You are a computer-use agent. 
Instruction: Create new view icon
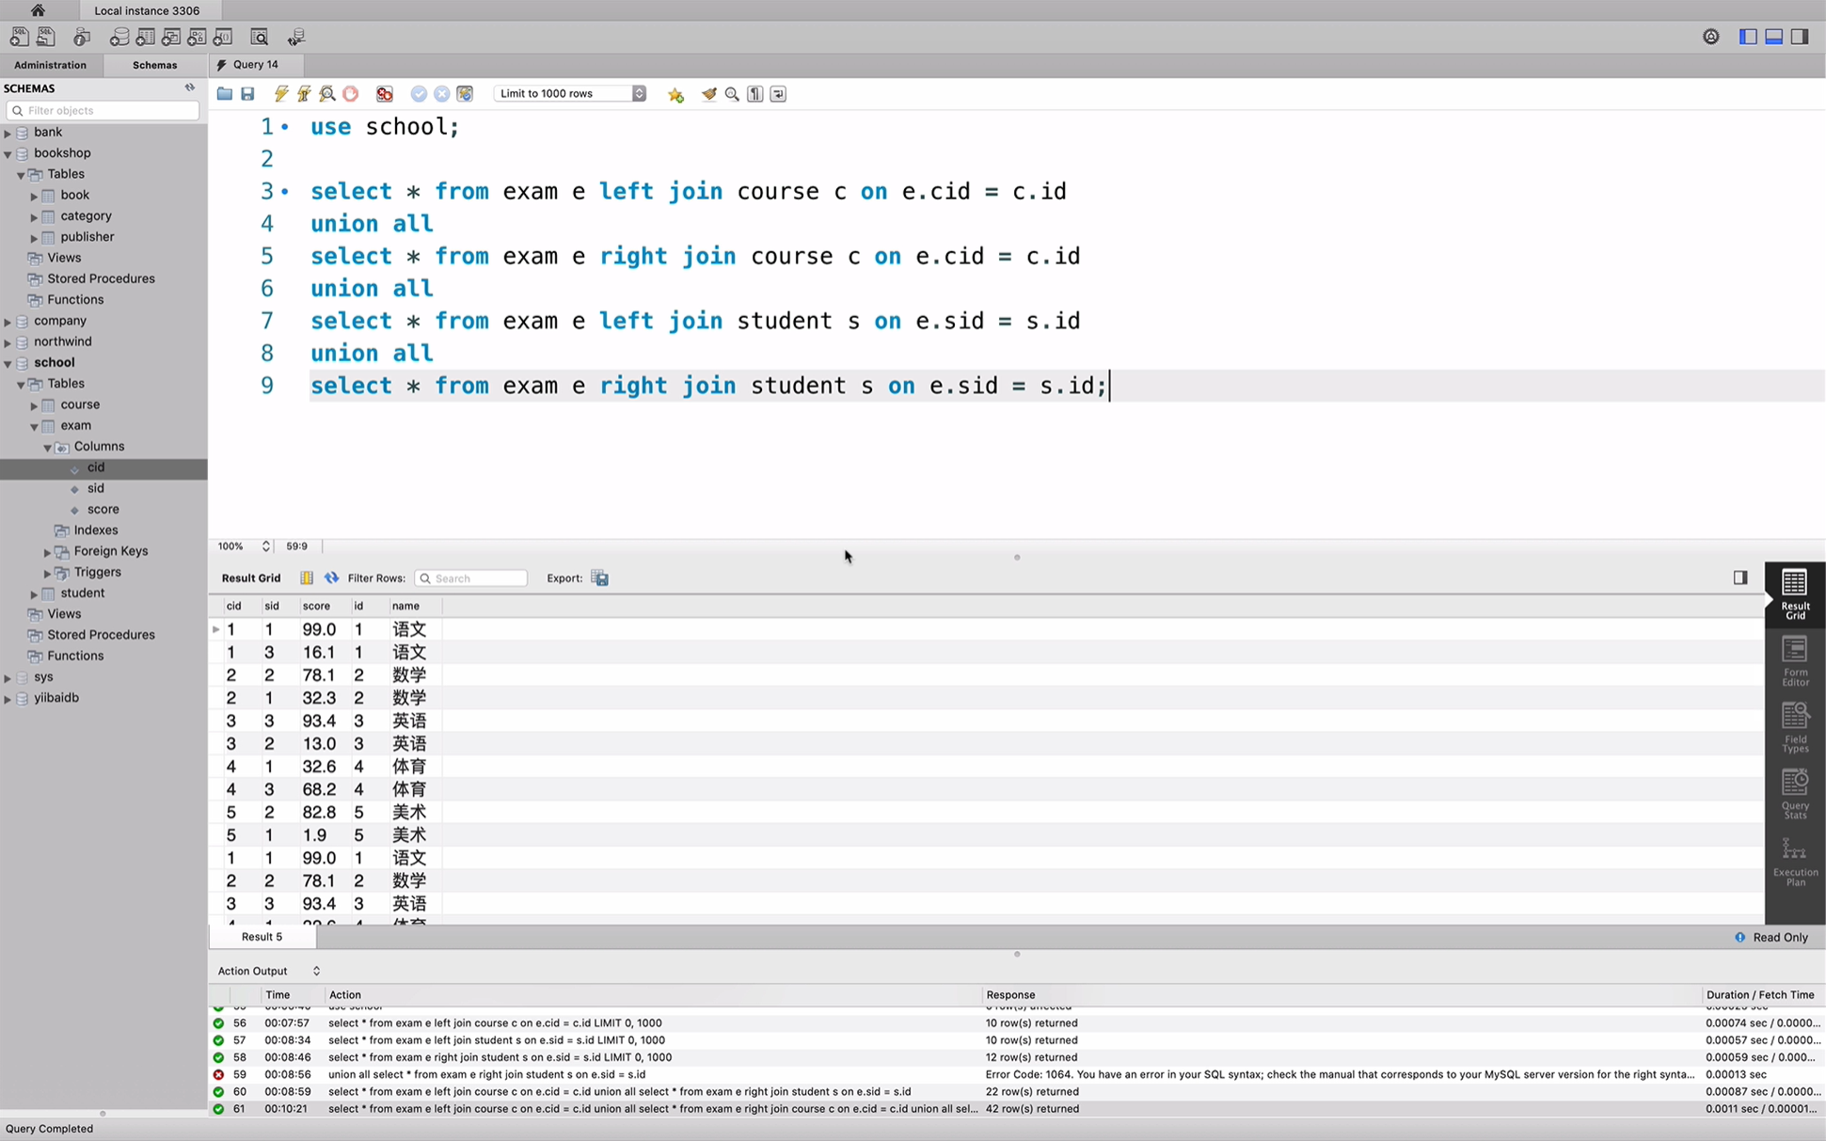click(x=171, y=37)
